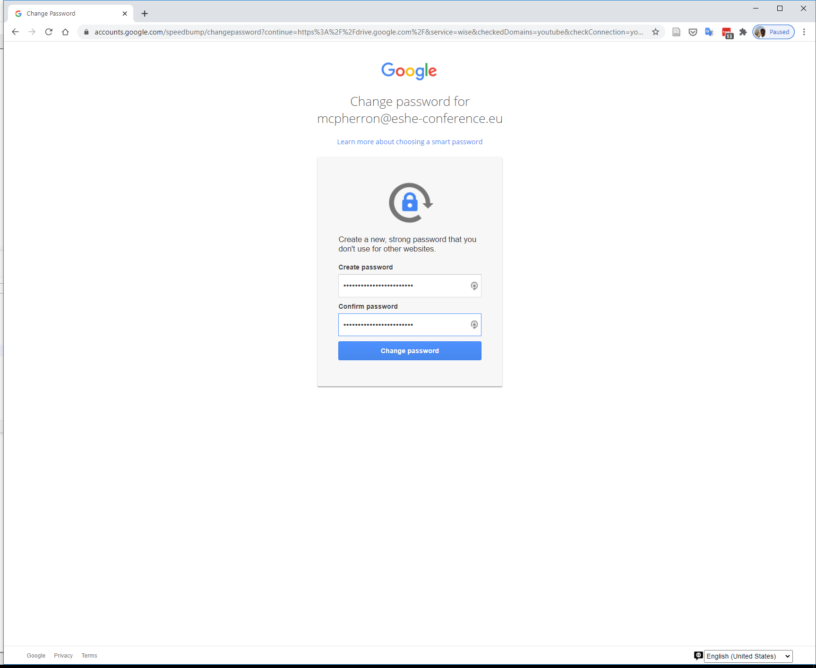Viewport: 816px width, 668px height.
Task: Open Learn more about smart password link
Action: 410,142
